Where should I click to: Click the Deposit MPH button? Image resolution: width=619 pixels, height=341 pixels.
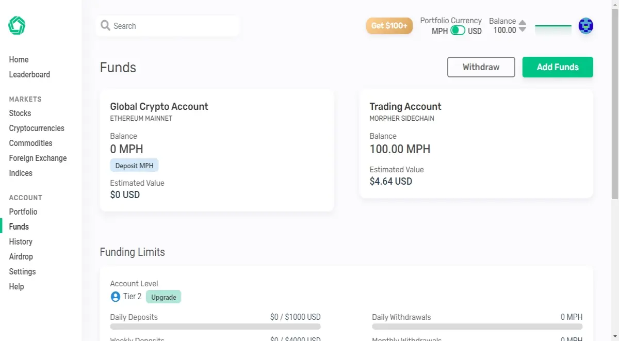134,166
